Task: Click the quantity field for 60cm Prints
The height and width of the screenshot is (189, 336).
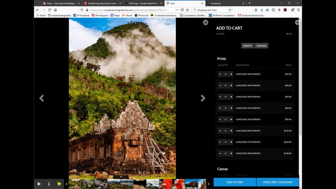Action: [225, 131]
